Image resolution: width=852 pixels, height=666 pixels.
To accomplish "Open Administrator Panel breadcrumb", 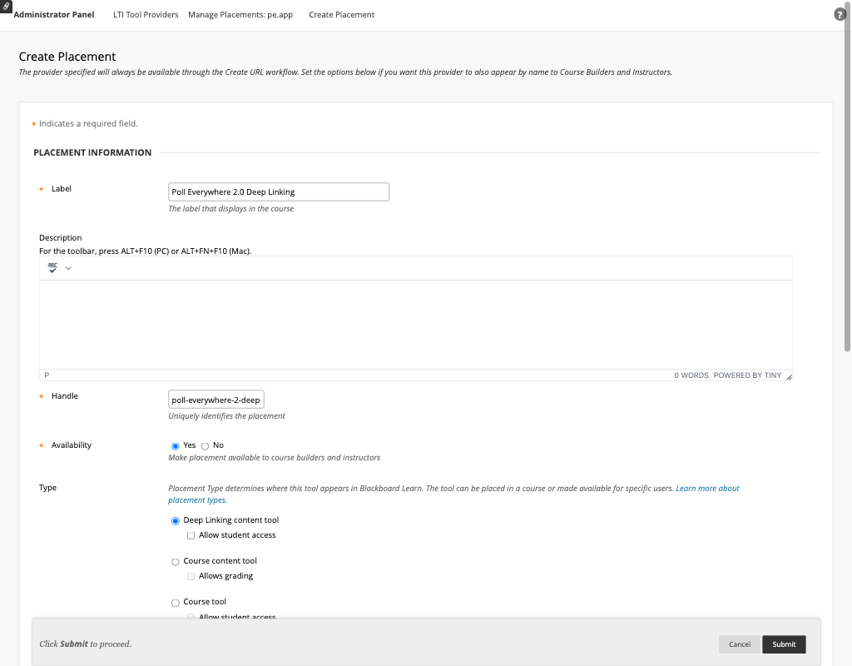I will 54,15.
